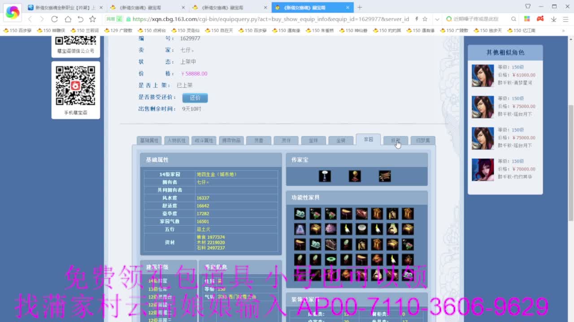
Task: Switch to the 基础属性 tab
Action: [148, 140]
